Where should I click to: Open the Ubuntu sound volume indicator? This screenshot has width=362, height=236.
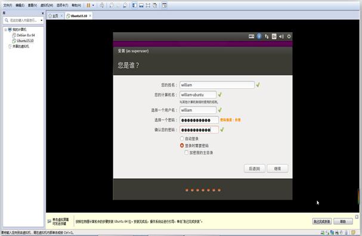pos(281,36)
